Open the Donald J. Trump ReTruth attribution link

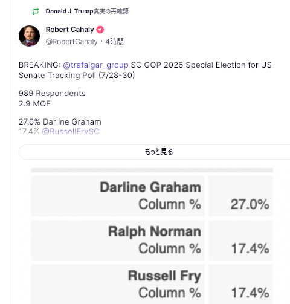pos(87,11)
